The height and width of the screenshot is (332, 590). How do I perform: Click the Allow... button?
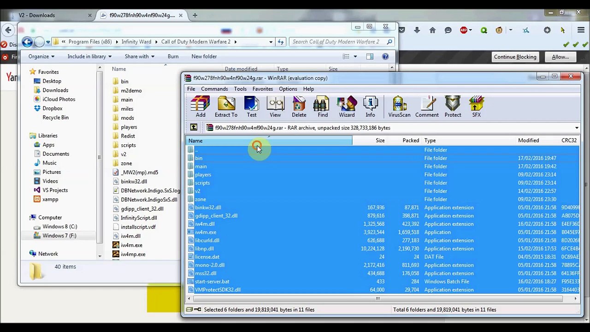pyautogui.click(x=560, y=57)
